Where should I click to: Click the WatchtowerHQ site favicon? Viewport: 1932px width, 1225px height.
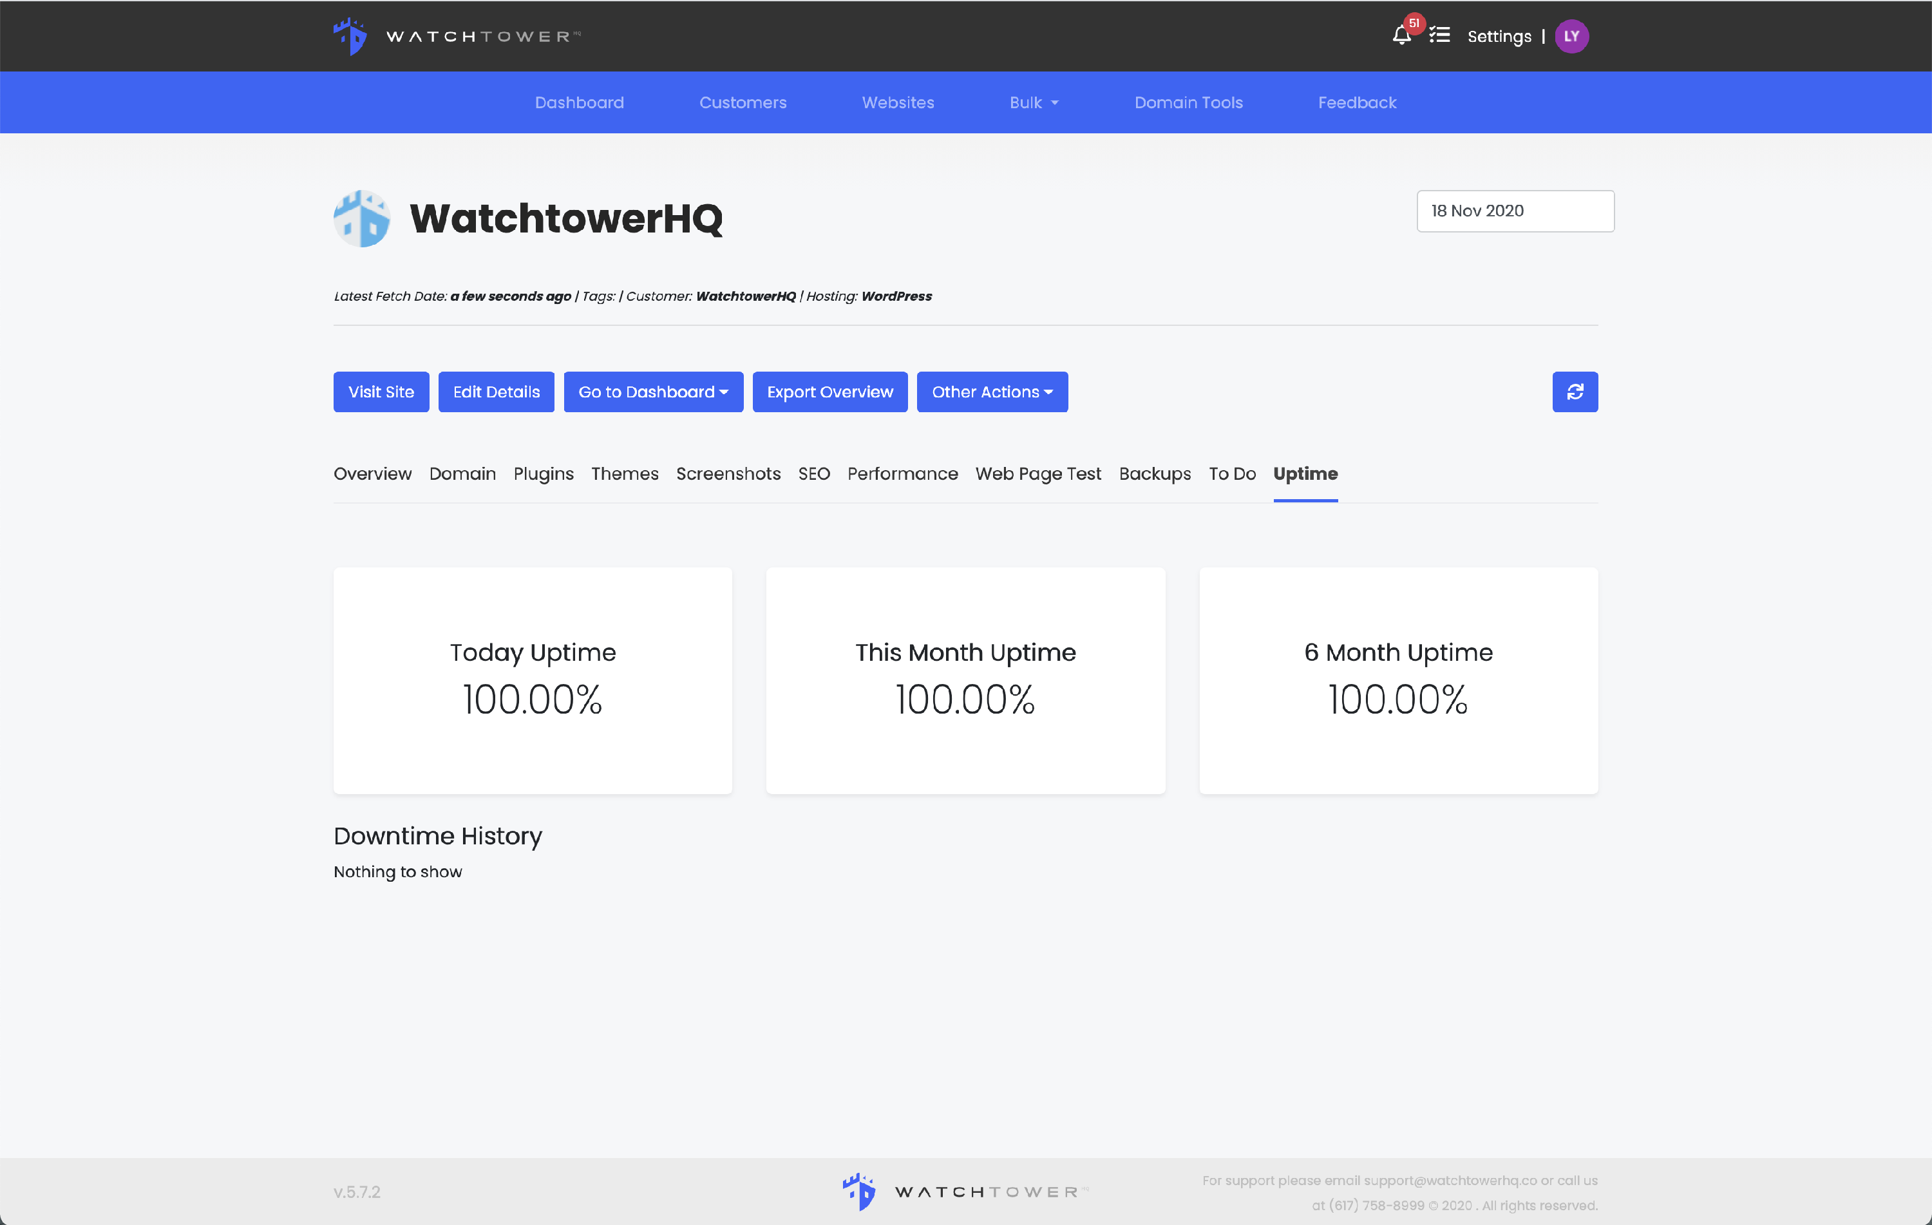coord(362,218)
